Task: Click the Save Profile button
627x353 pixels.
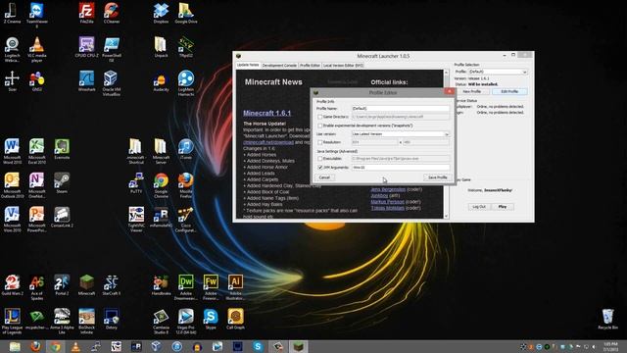Action: coord(437,177)
